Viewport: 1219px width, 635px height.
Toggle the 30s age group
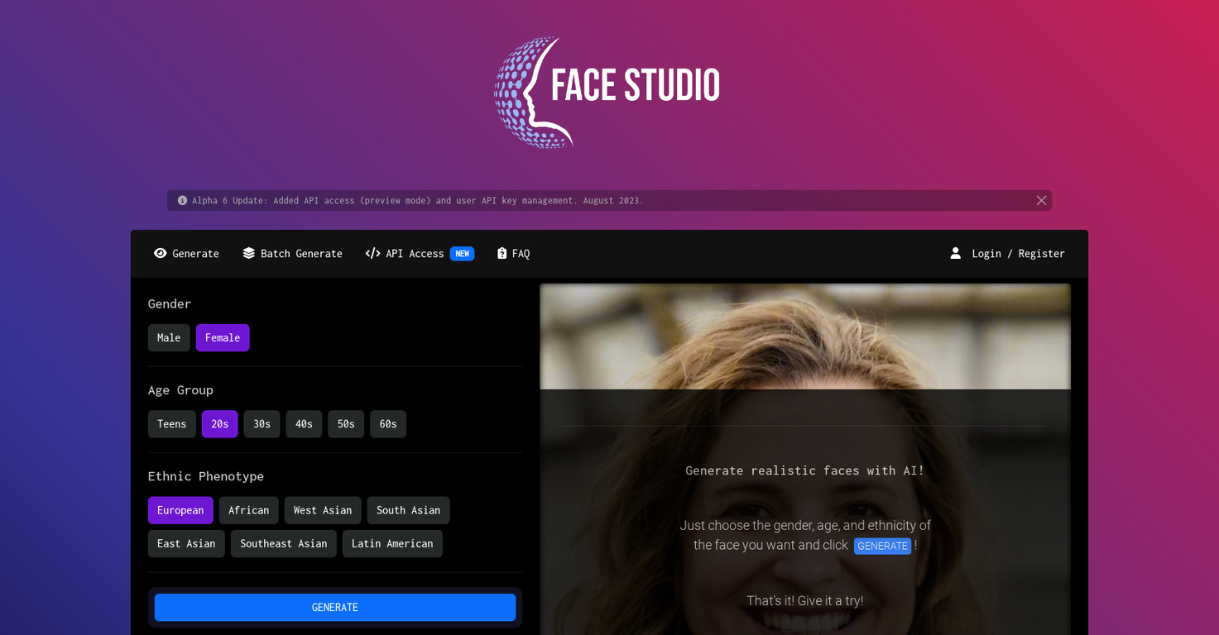coord(262,423)
